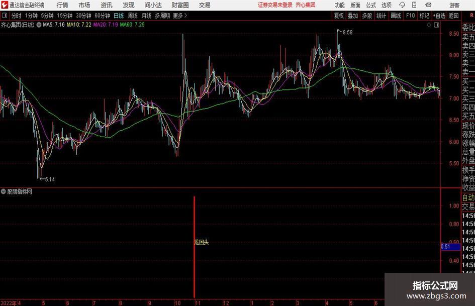Click the 股朋指标网 indicator name
475x306 pixels.
point(20,191)
